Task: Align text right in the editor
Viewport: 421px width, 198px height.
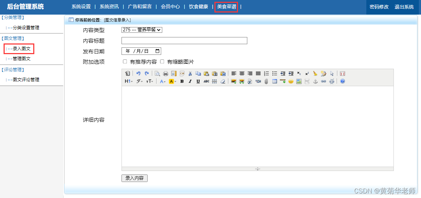Action: pos(250,73)
